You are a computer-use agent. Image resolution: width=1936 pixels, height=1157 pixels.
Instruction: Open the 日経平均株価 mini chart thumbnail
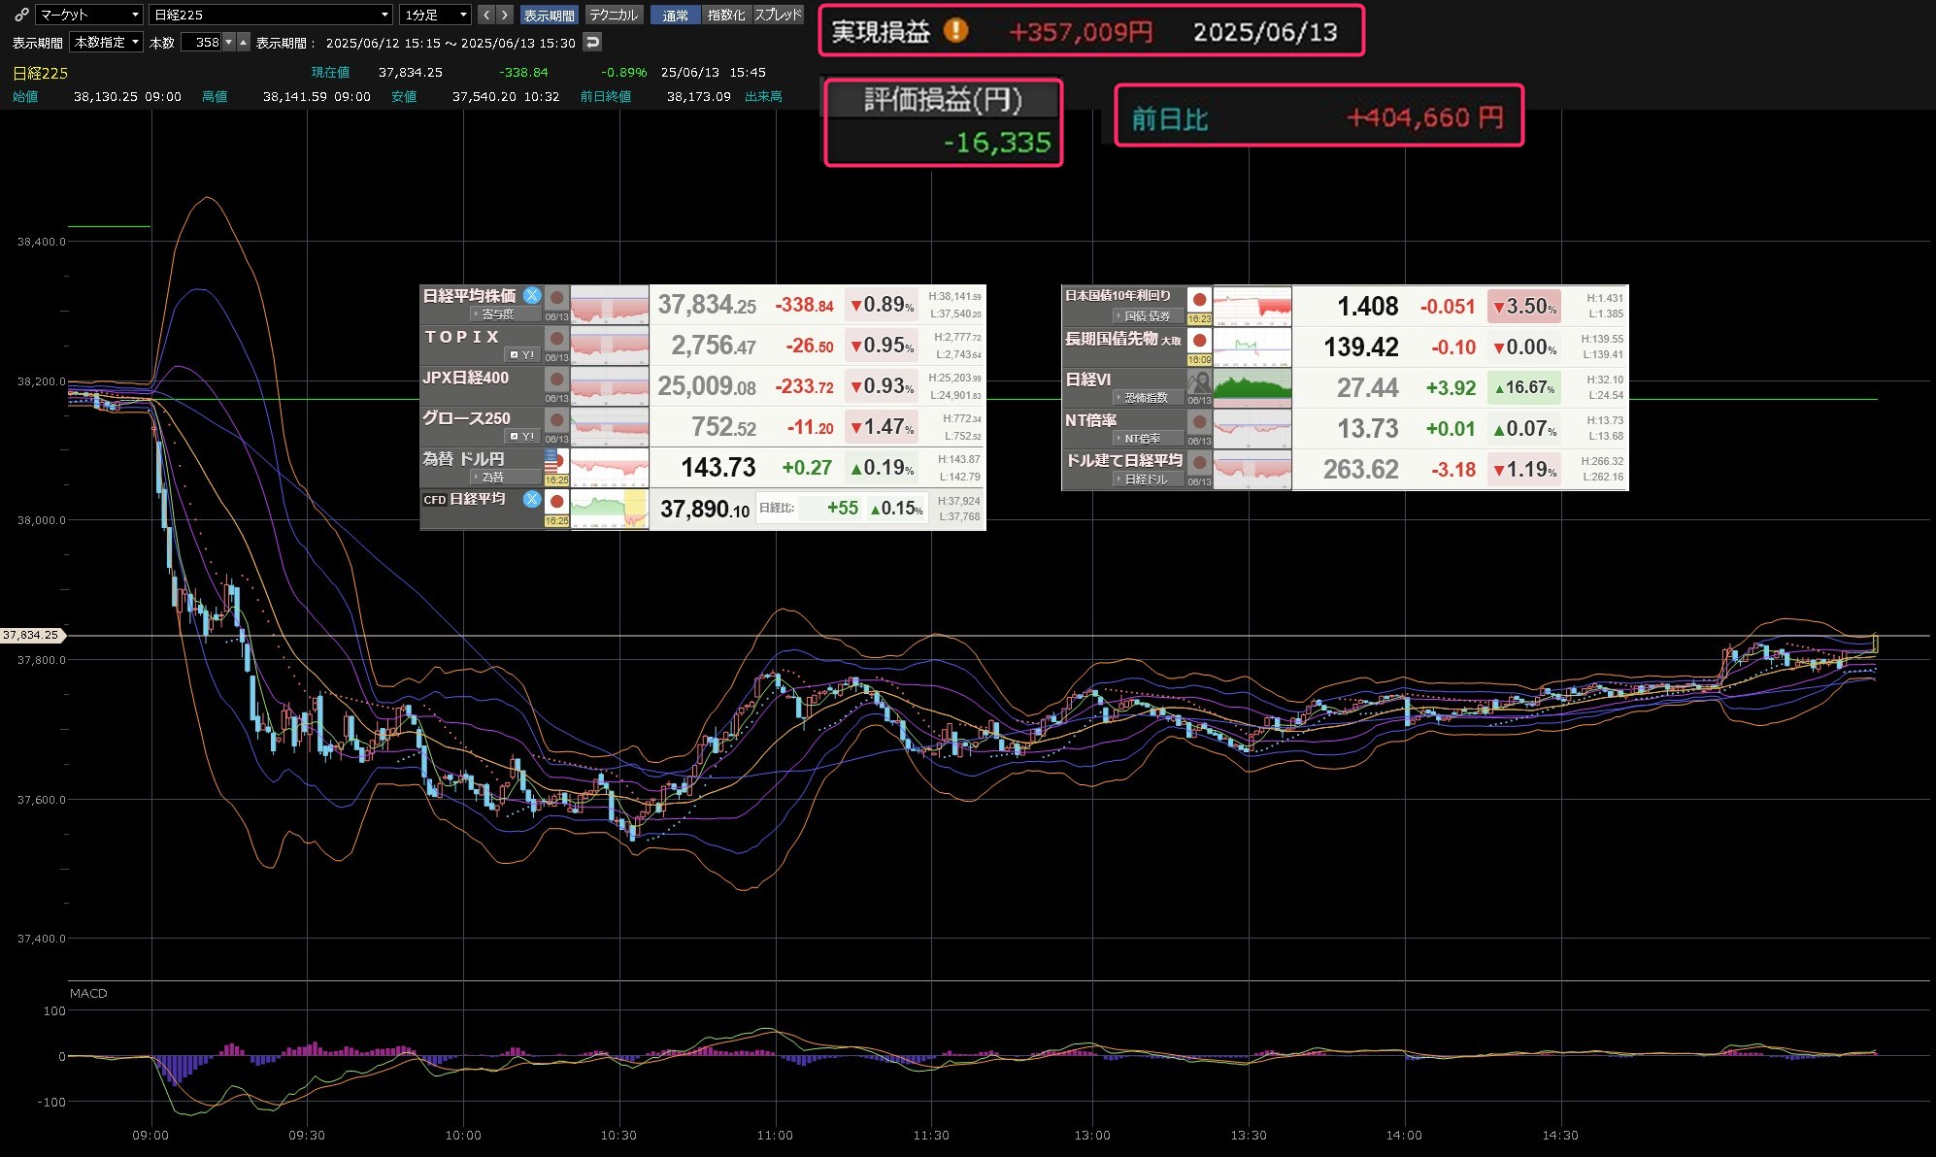[610, 305]
